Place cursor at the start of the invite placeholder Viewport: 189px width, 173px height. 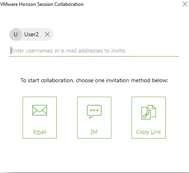(11, 51)
